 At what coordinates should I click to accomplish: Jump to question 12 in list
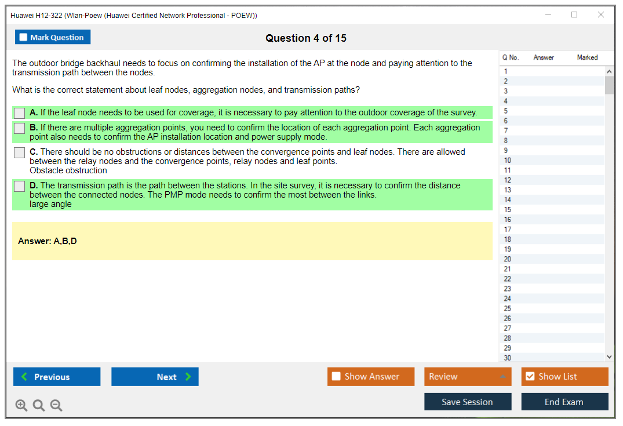point(508,180)
